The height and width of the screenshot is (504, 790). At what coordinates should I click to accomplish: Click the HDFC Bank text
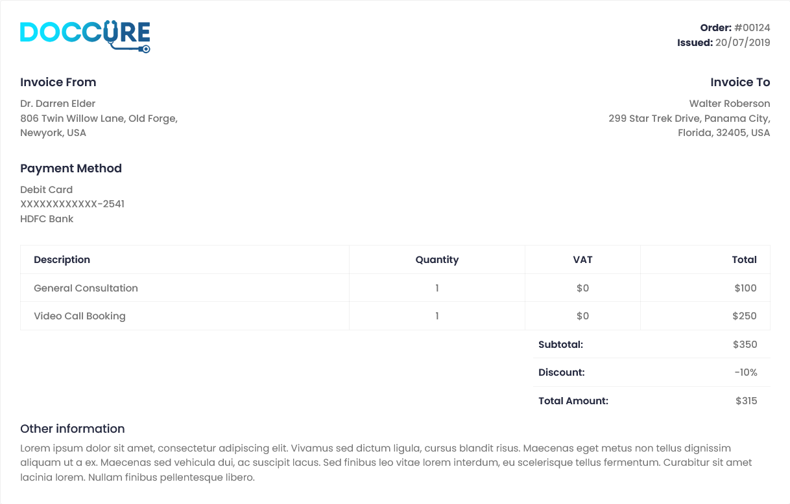click(47, 219)
